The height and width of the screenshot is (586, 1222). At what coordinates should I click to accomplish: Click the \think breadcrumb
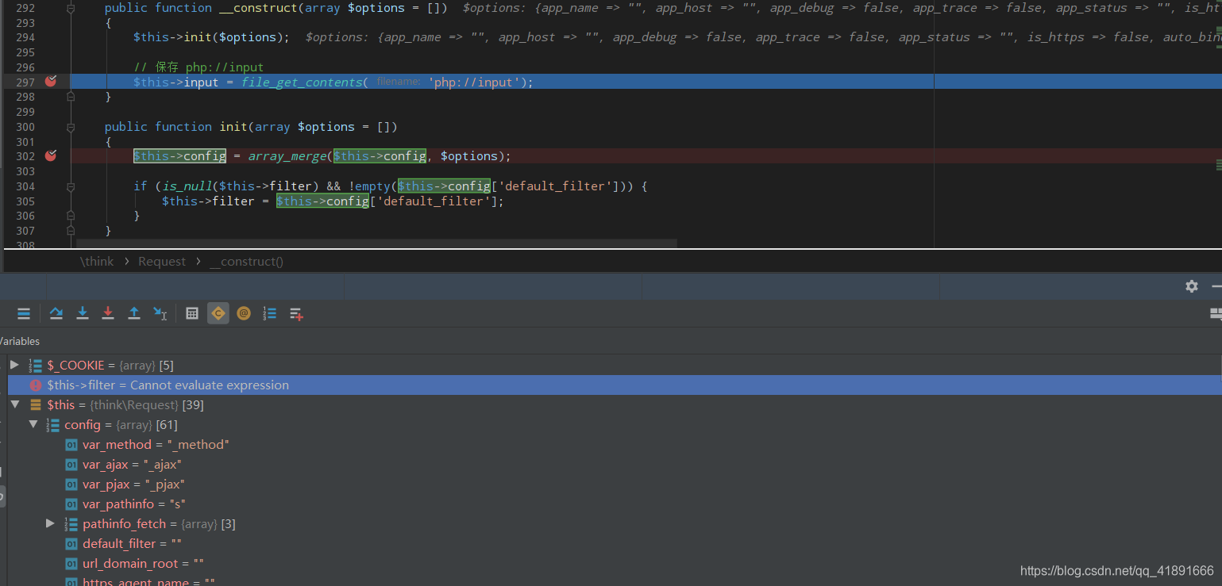pyautogui.click(x=97, y=261)
